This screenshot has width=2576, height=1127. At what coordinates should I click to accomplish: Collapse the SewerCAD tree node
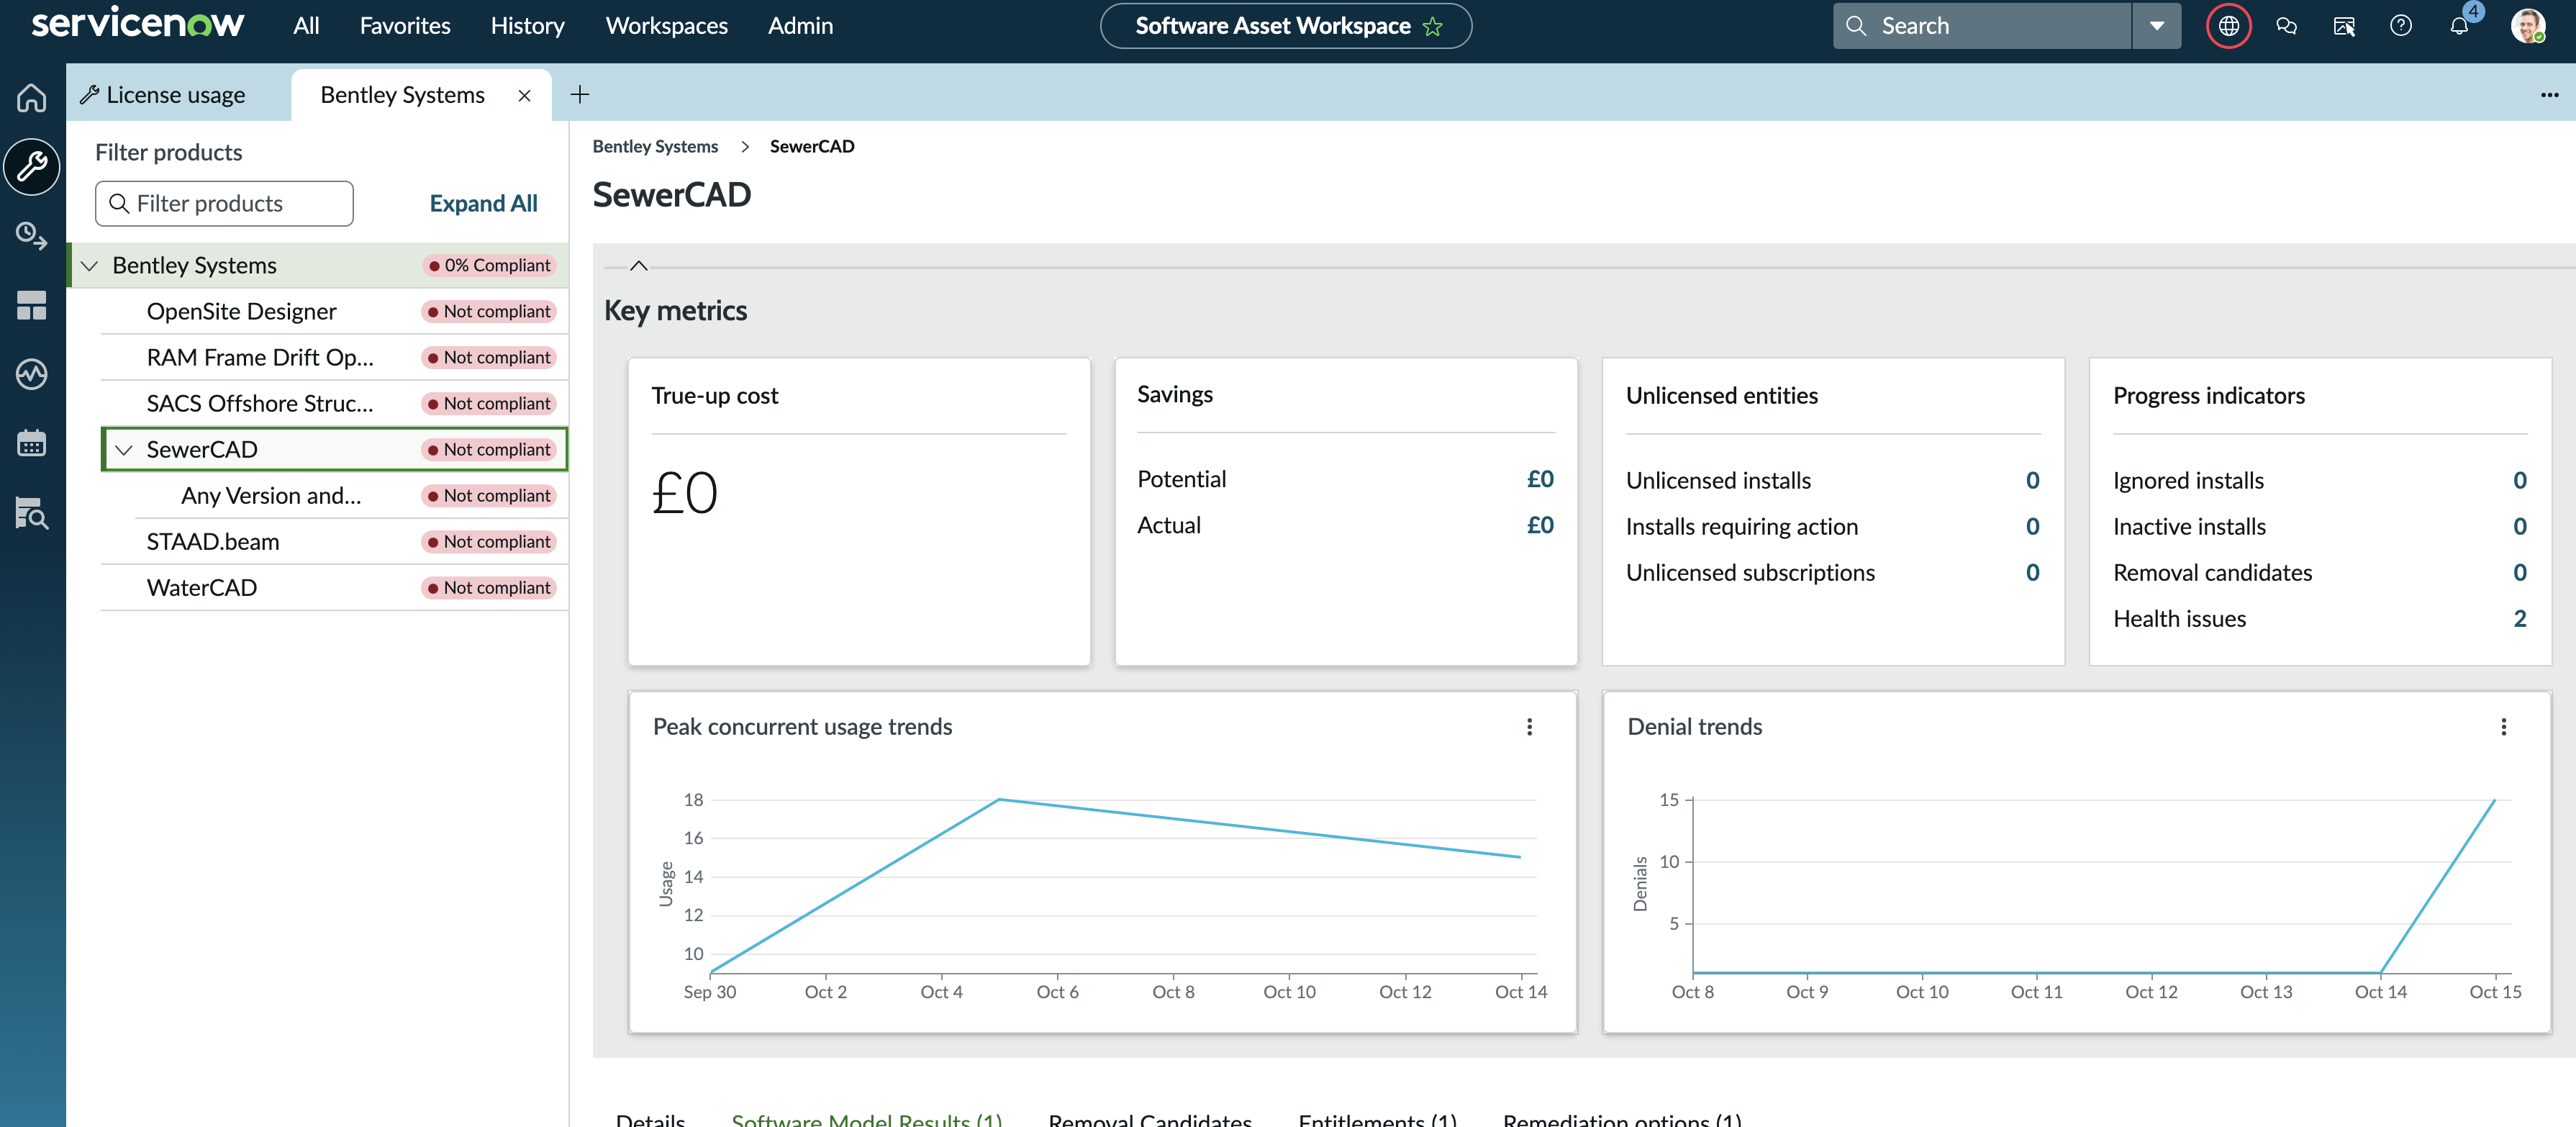point(124,450)
